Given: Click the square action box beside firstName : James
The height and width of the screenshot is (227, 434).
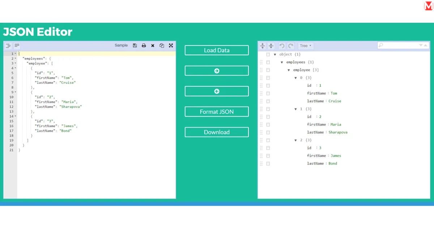Looking at the screenshot, I should coord(268,156).
